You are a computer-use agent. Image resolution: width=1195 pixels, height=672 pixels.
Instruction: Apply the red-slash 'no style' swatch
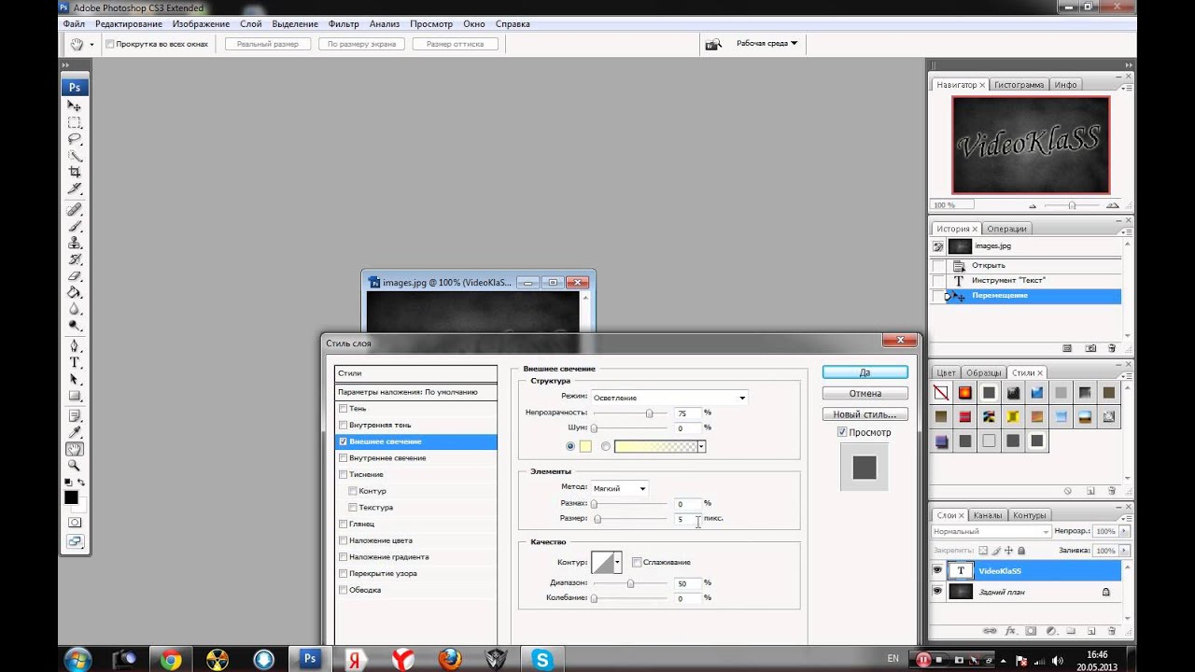tap(941, 393)
